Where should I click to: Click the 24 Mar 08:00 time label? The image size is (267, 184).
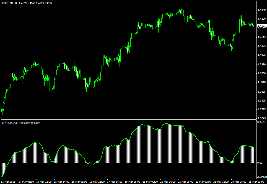[x=239, y=182]
